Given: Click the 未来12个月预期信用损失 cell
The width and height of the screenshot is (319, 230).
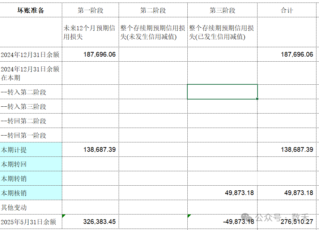Looking at the screenshot, I should (90, 32).
